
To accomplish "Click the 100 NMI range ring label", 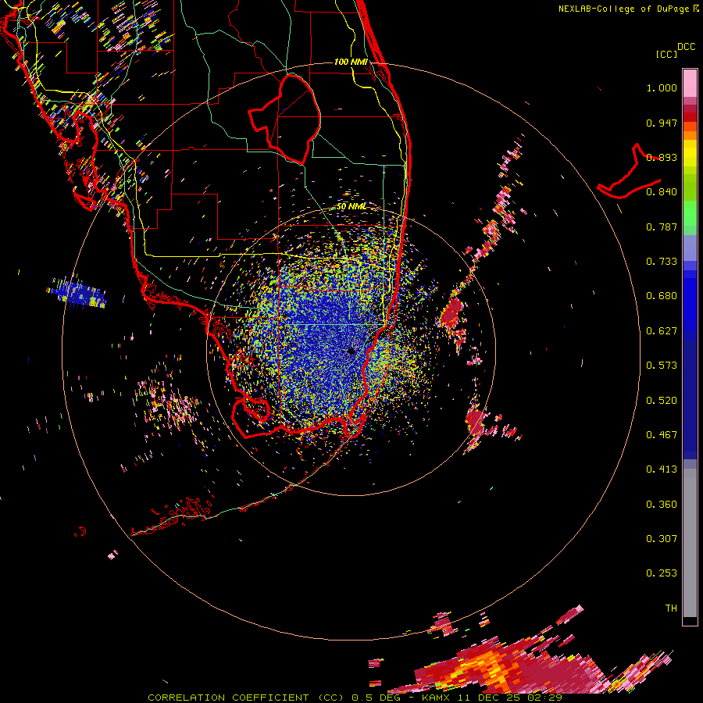I will 351,62.
